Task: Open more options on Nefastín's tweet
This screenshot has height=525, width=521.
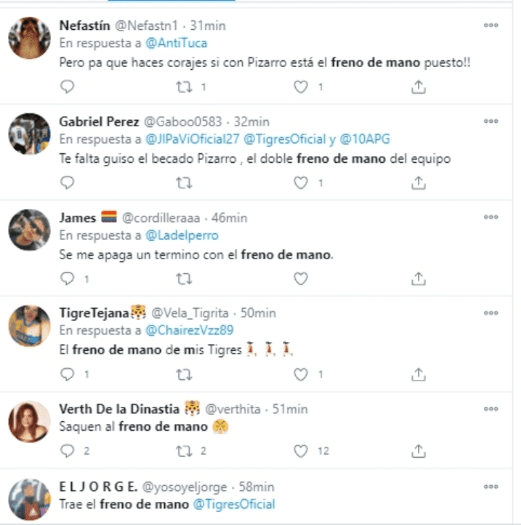Action: 491,25
